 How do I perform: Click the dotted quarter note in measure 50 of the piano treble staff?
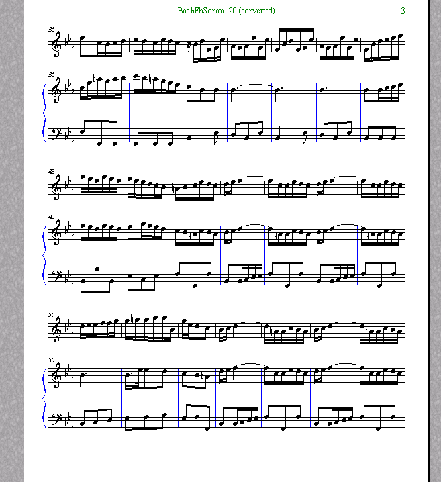coord(82,379)
